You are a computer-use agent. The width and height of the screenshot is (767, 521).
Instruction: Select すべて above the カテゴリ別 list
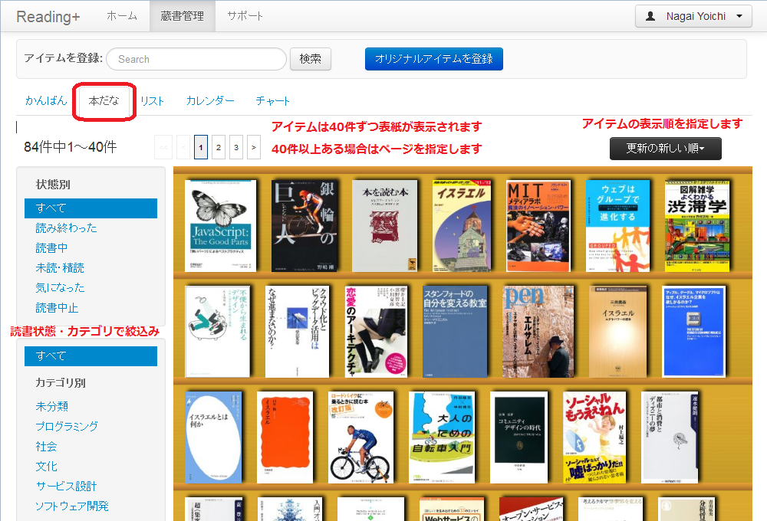tap(91, 356)
